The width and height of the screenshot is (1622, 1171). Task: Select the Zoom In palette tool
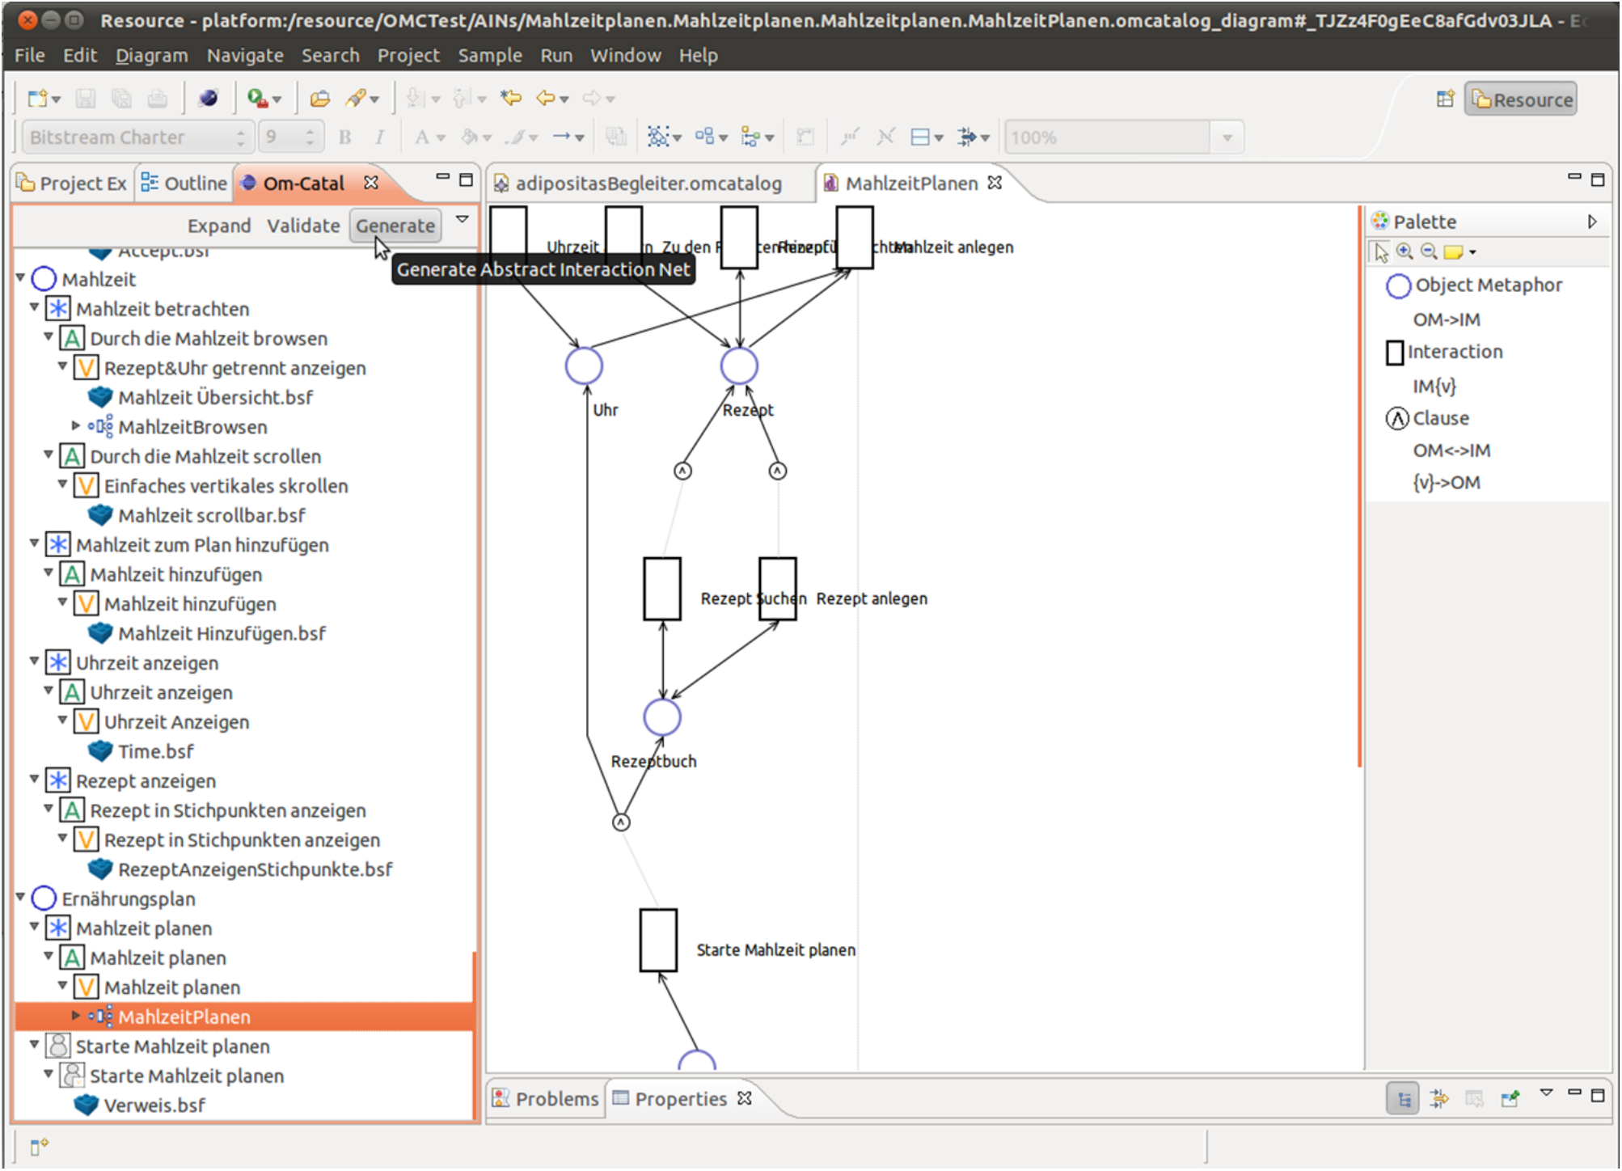(x=1405, y=252)
